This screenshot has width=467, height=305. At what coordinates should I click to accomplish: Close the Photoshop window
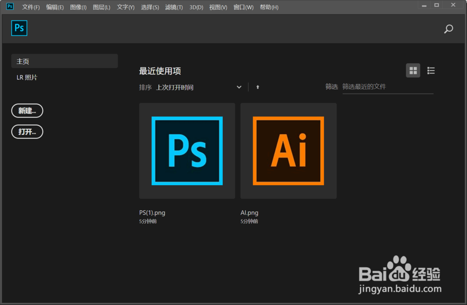click(453, 5)
